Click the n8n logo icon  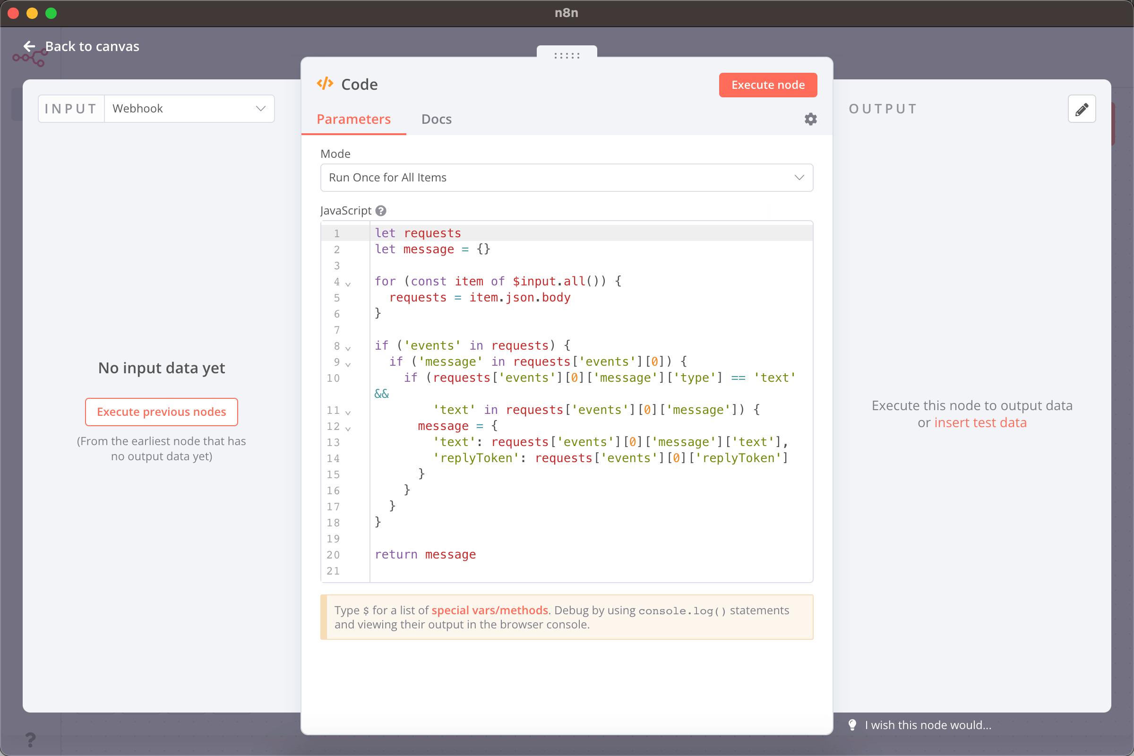30,59
